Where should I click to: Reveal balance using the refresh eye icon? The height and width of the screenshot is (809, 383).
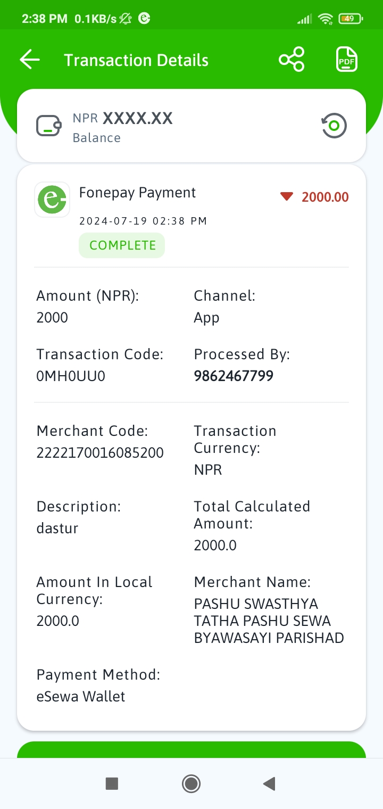click(x=334, y=126)
